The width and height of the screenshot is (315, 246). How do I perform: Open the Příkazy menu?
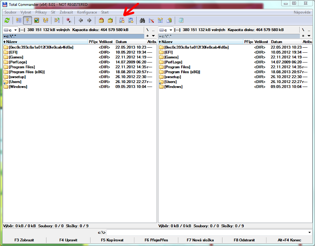pyautogui.click(x=41, y=12)
